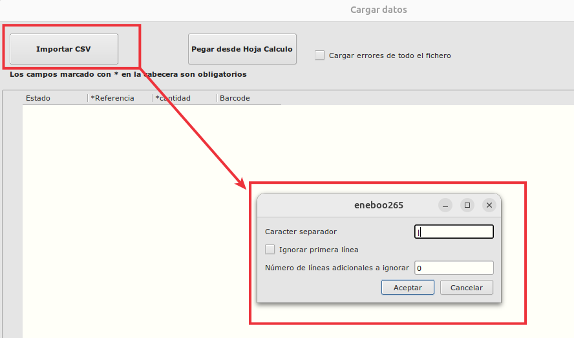Close the eneboo265 dialog with X
Screen dimensions: 574x338
pyautogui.click(x=489, y=205)
